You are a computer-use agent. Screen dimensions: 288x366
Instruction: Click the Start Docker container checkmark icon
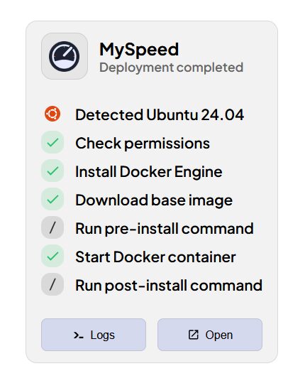(x=52, y=256)
